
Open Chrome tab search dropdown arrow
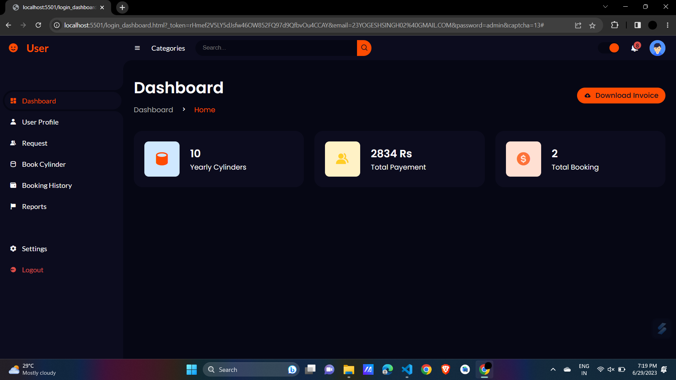(x=605, y=7)
